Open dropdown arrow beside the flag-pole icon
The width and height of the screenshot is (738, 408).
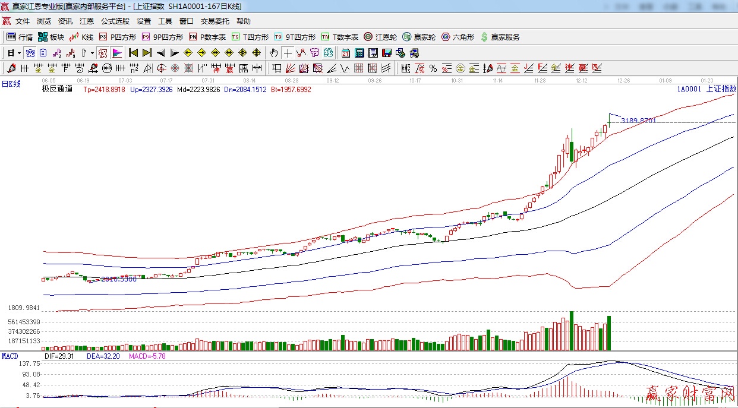pyautogui.click(x=92, y=53)
